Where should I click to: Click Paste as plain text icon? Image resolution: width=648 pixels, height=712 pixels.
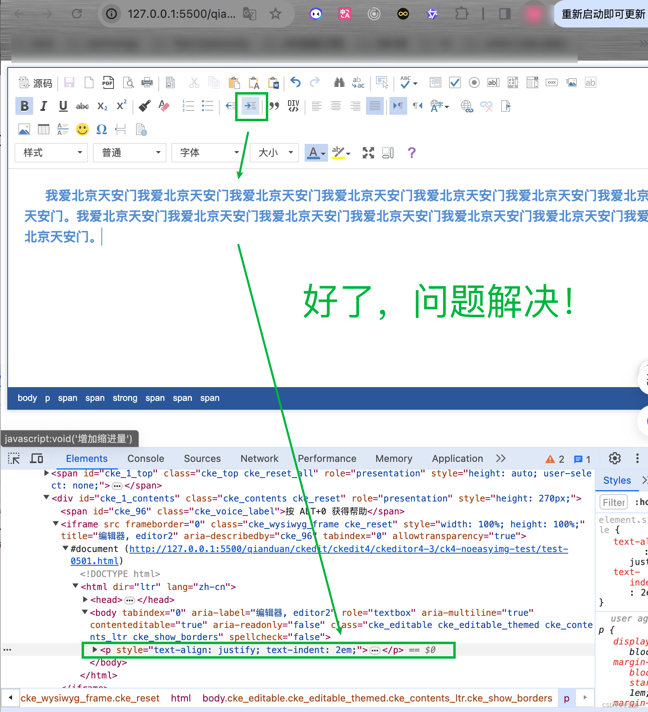click(254, 83)
